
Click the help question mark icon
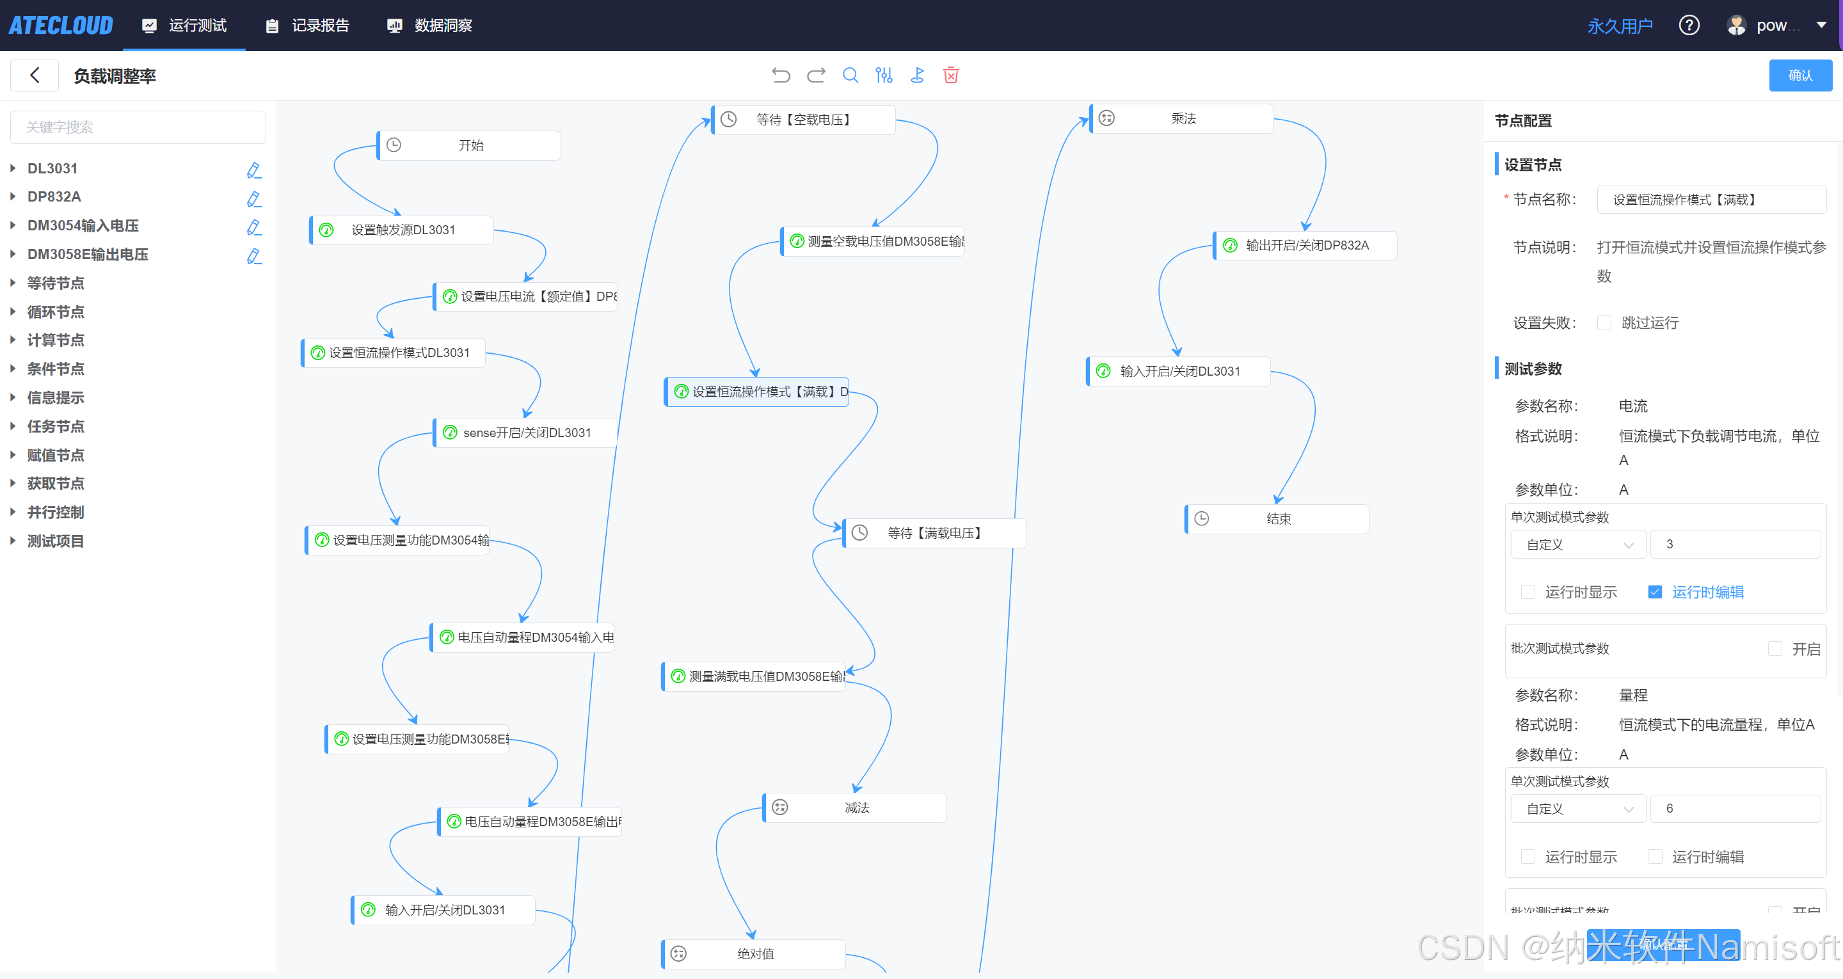click(1689, 26)
